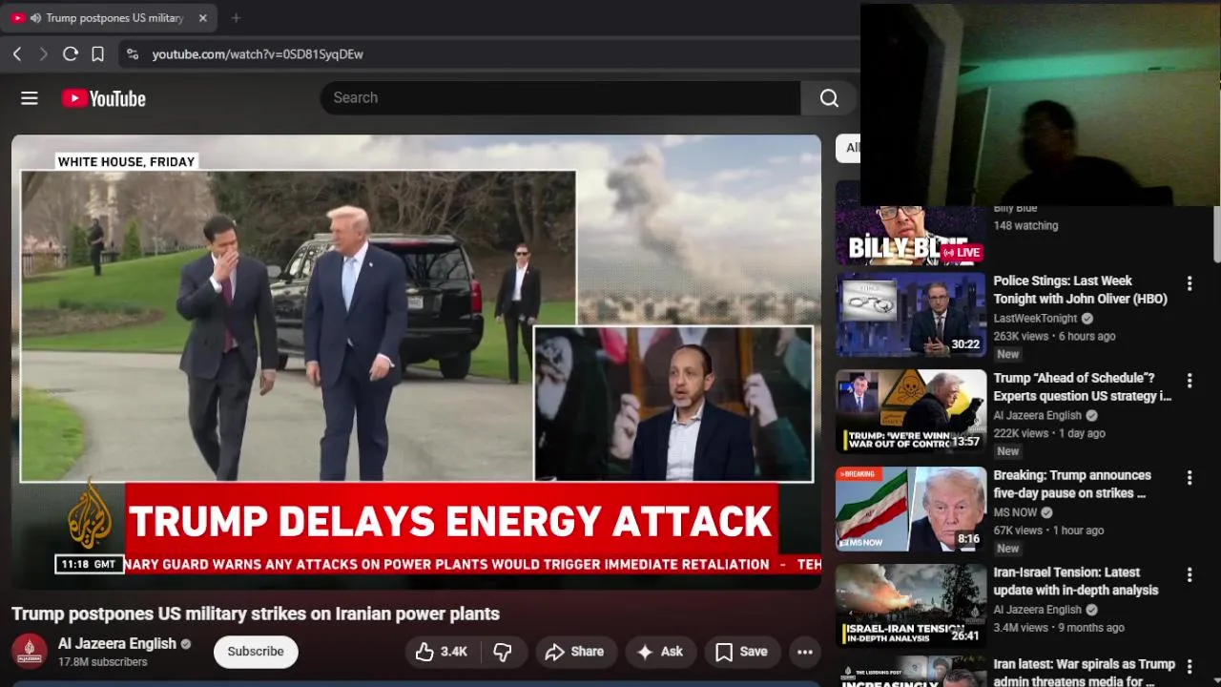Open options for Iran latest War spirals video
Image resolution: width=1221 pixels, height=687 pixels.
(x=1190, y=666)
